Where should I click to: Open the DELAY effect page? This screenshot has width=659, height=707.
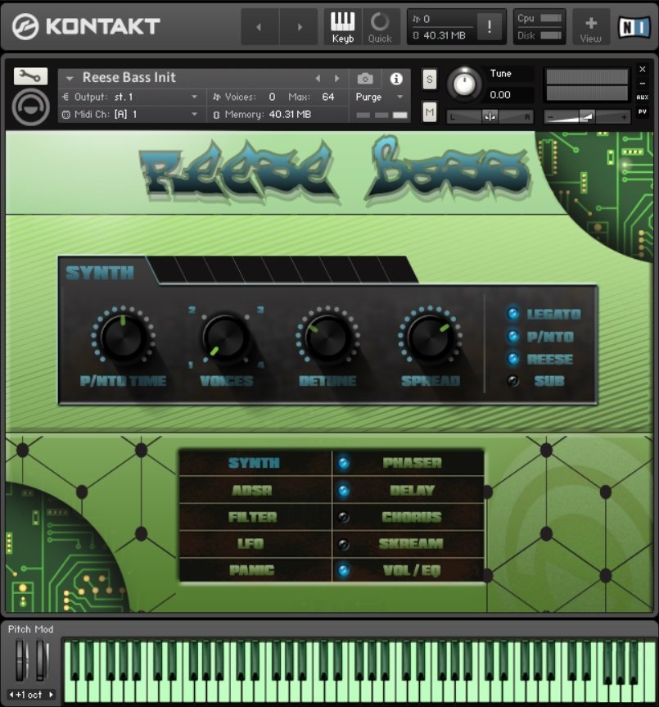[412, 490]
